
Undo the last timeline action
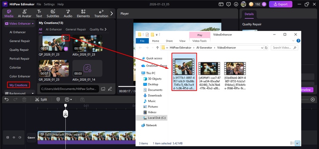click(x=6, y=100)
